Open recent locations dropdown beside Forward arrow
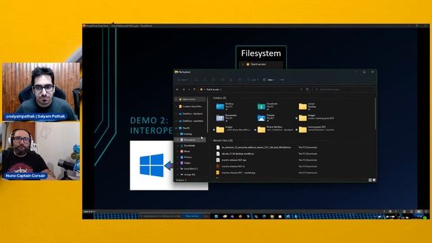432x243 pixels. pos(189,90)
